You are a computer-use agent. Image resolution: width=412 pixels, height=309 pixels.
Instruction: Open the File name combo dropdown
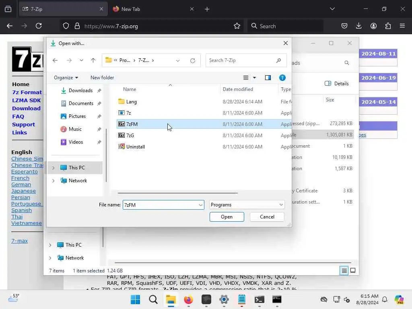click(x=201, y=205)
